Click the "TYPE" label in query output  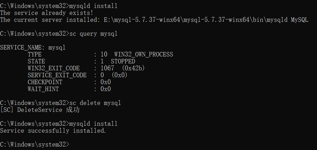(35, 54)
